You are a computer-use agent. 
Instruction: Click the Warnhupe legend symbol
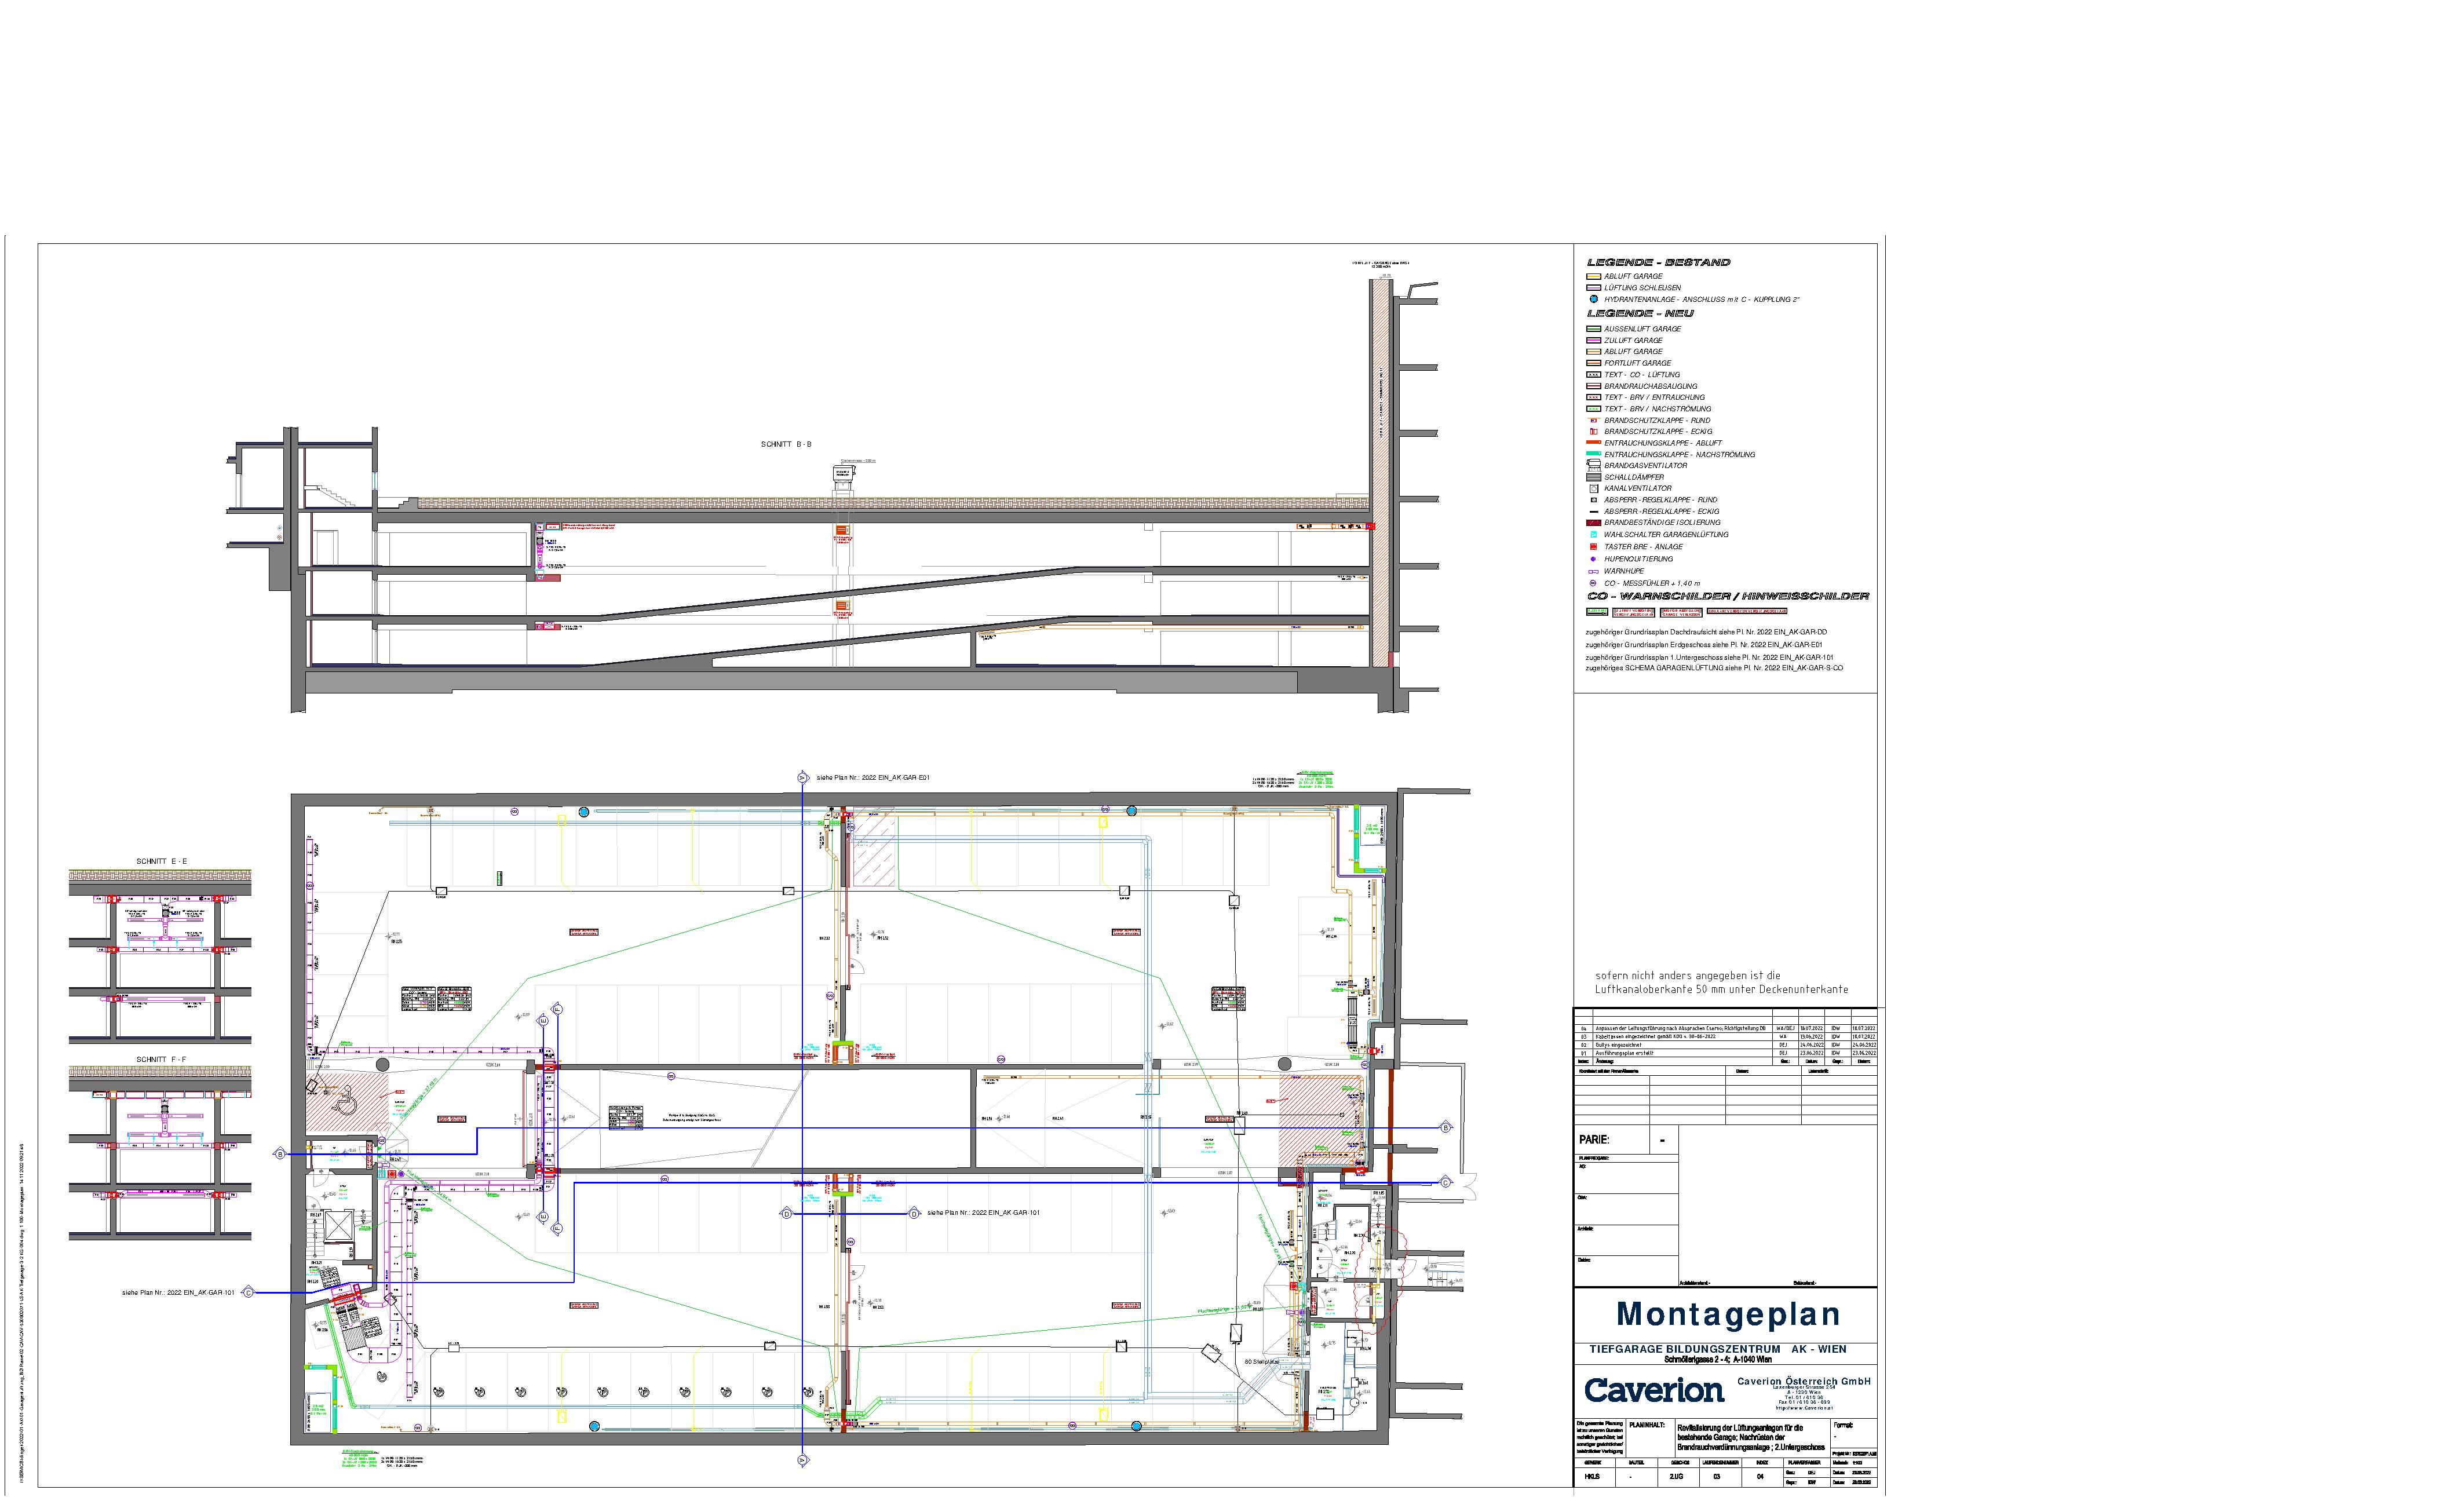click(x=1593, y=571)
